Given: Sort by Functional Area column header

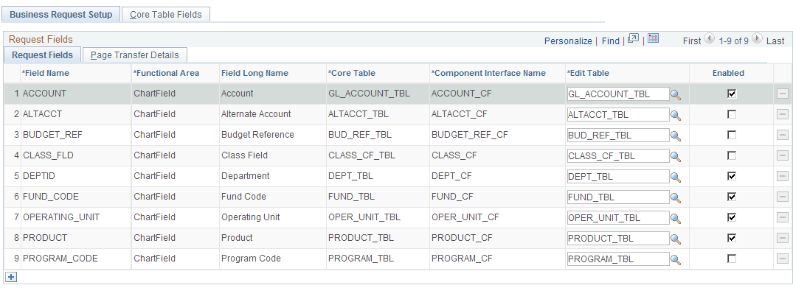Looking at the screenshot, I should [x=167, y=73].
